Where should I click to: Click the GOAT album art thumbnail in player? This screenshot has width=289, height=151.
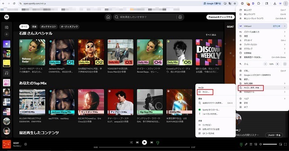(x=6, y=144)
